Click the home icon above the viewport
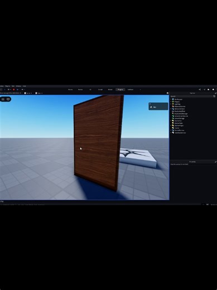The width and height of the screenshot is (217, 290). (167, 93)
